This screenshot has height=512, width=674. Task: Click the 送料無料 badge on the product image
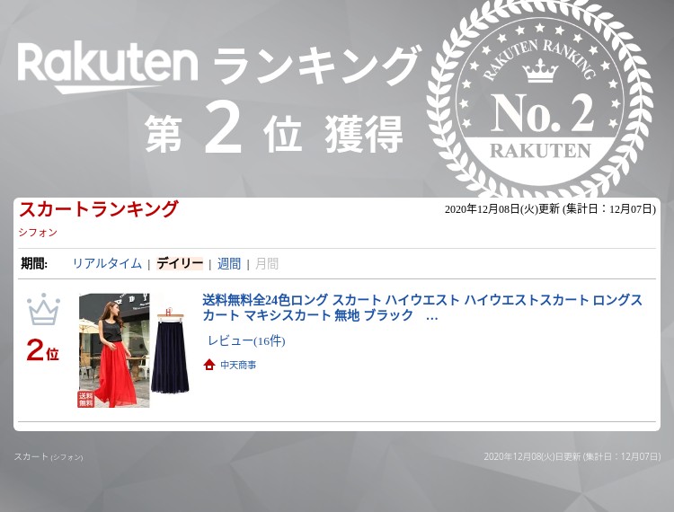[x=86, y=399]
